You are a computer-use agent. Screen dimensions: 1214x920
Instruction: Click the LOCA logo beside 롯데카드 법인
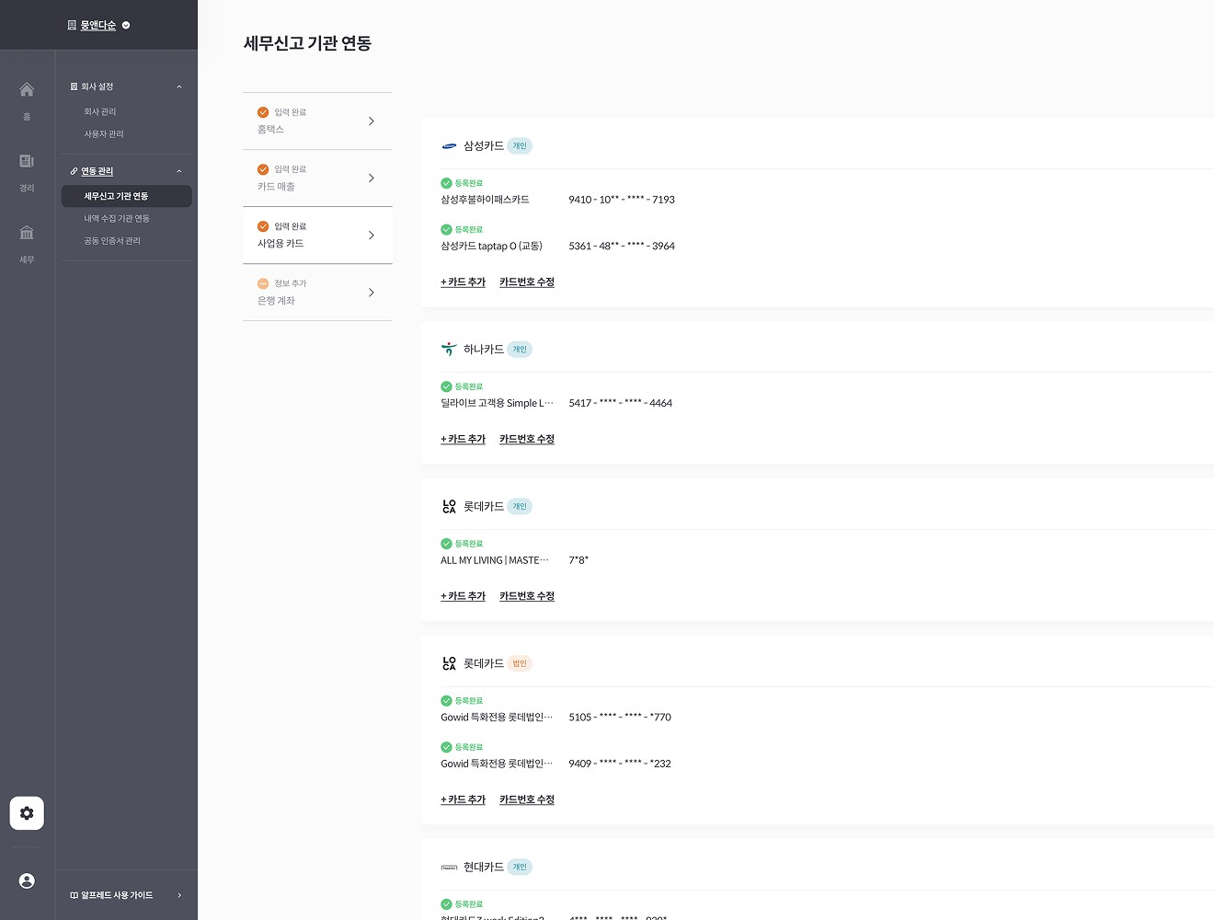[449, 662]
